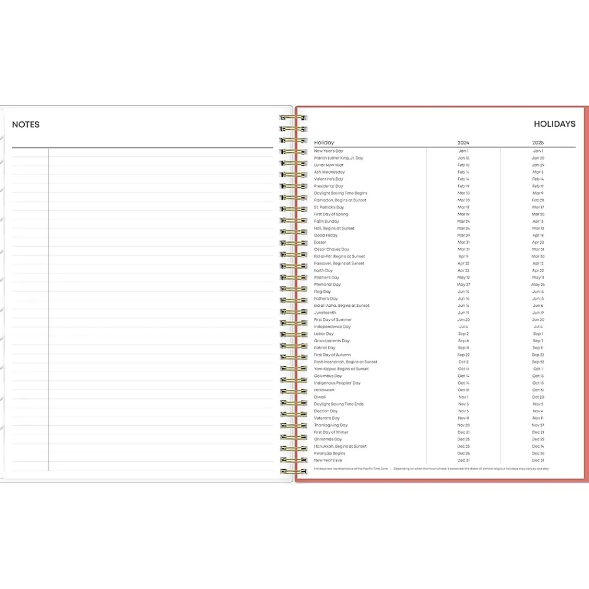Viewport: 589px width, 589px height.
Task: Click the NOTES page heading
Action: (x=26, y=124)
